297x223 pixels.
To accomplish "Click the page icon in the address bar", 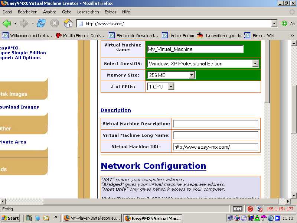I will 81,23.
